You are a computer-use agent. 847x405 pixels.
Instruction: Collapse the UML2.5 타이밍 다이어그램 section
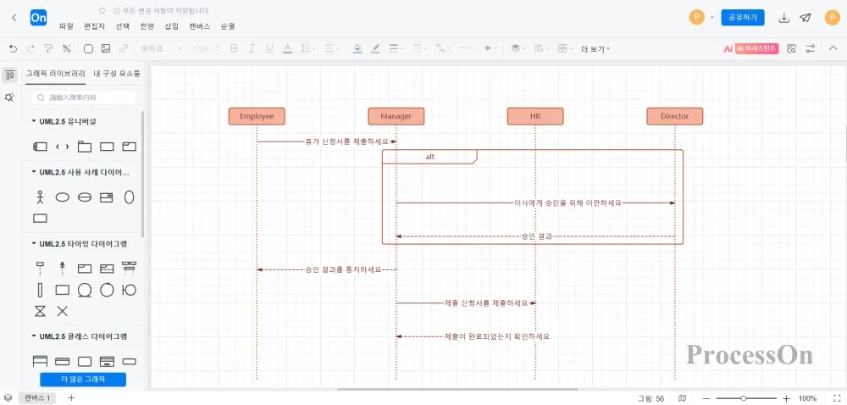tap(34, 244)
